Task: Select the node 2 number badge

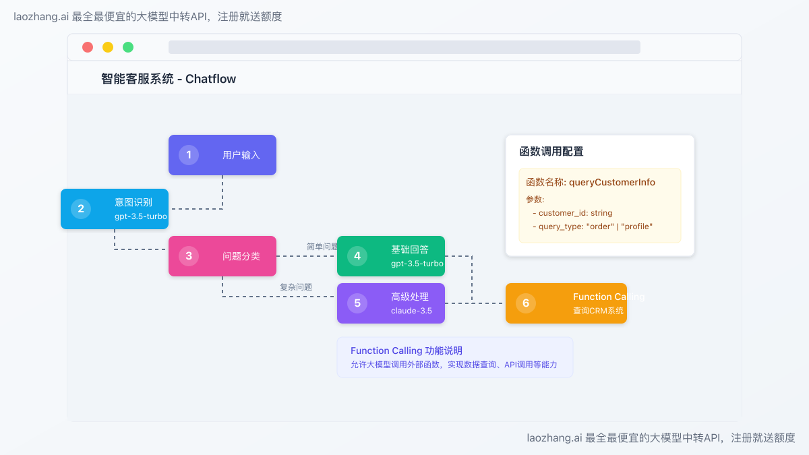Action: tap(81, 209)
